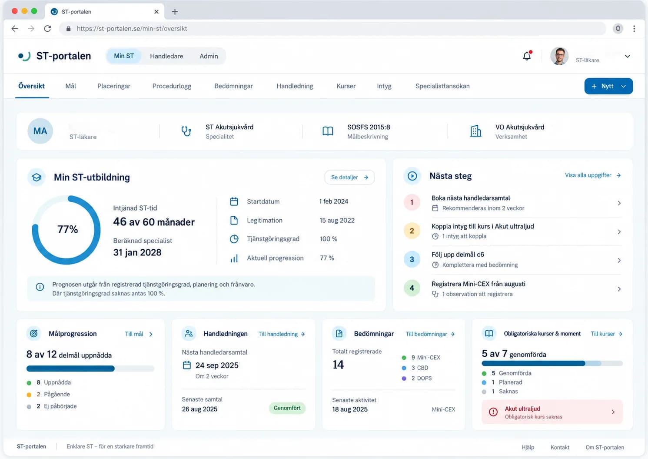648x459 pixels.
Task: Click the 5 av 7 genomförda progress bar
Action: click(552, 363)
